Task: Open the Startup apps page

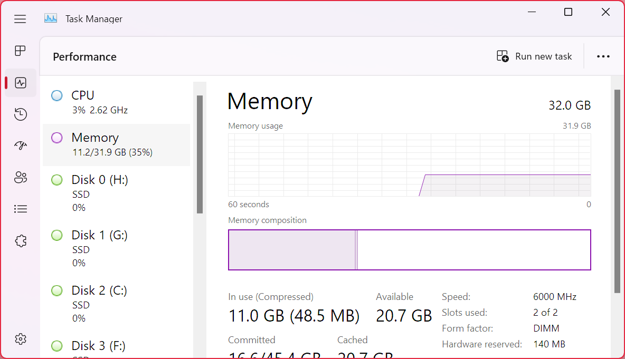Action: coord(21,146)
